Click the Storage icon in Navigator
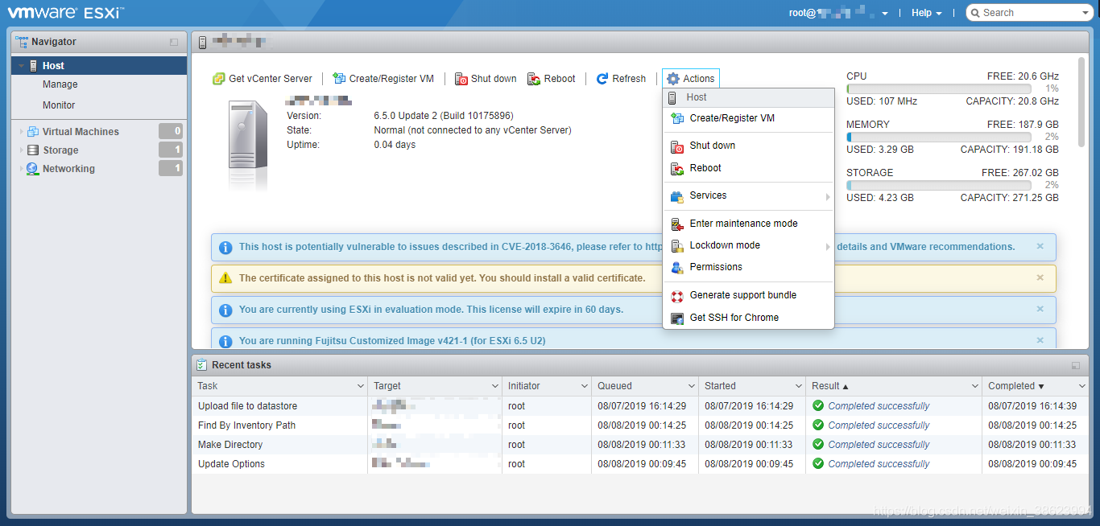This screenshot has height=526, width=1100. [x=33, y=150]
